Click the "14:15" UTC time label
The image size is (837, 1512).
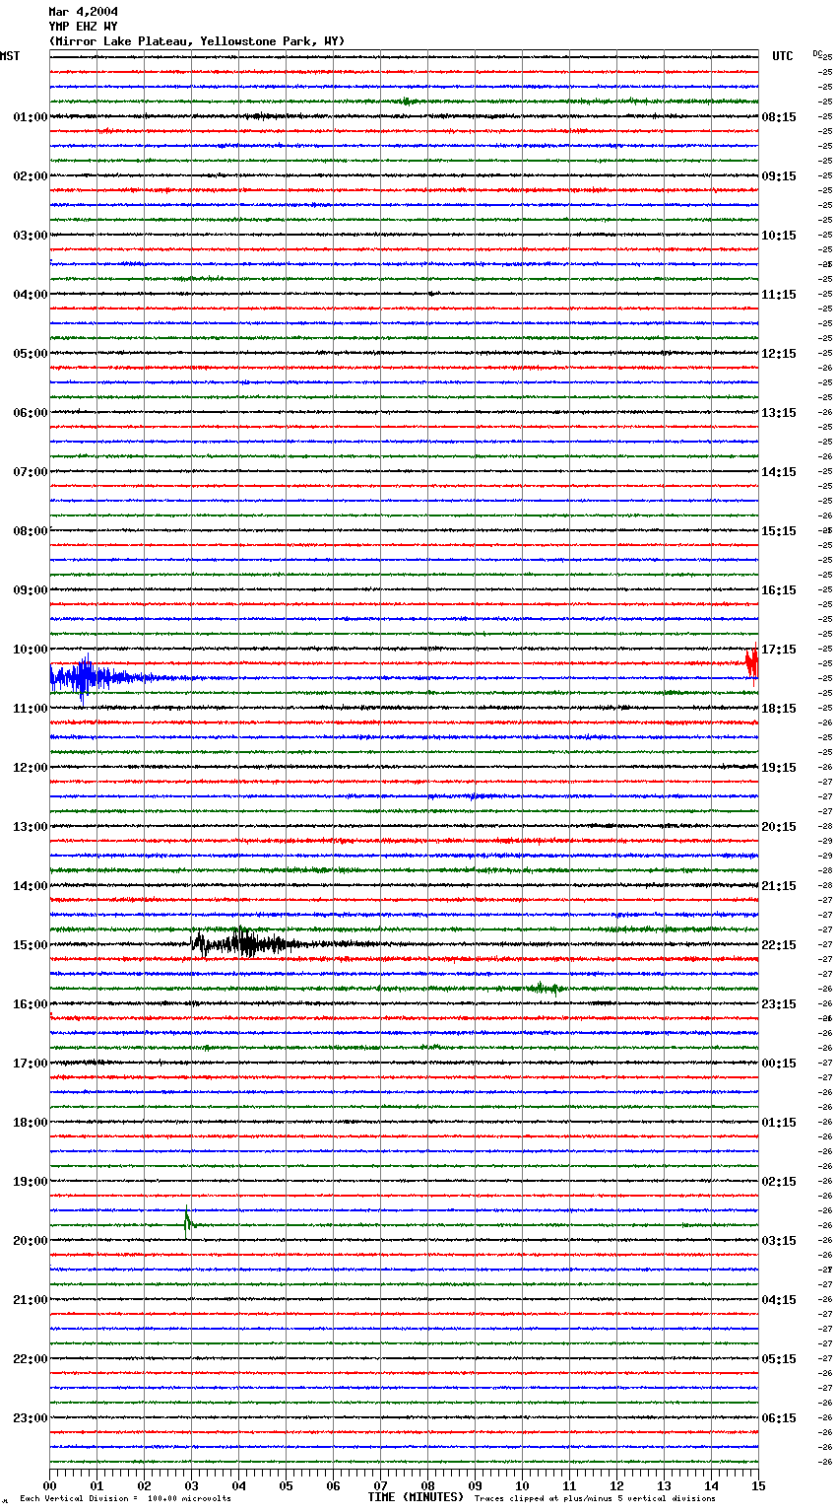coord(779,472)
